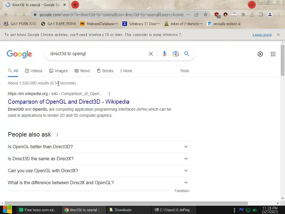Open Chrome three-dot menu

point(279,14)
